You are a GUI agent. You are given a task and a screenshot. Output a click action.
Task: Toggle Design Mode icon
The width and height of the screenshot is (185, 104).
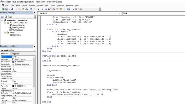click(x=49, y=9)
